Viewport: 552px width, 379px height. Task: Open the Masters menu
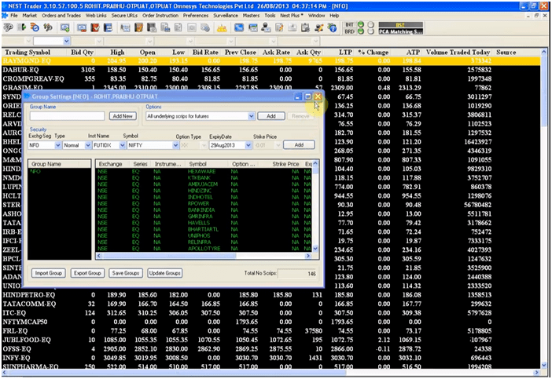(252, 16)
